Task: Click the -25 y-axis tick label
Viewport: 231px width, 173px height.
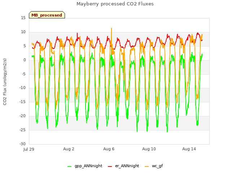Action: (23, 130)
